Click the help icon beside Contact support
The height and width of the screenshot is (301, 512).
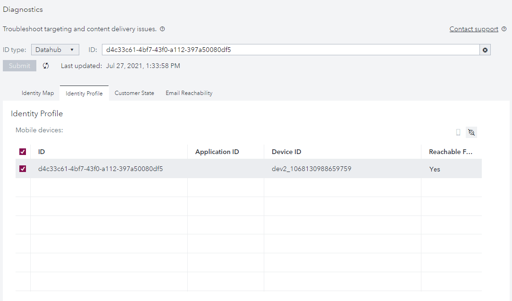(505, 29)
